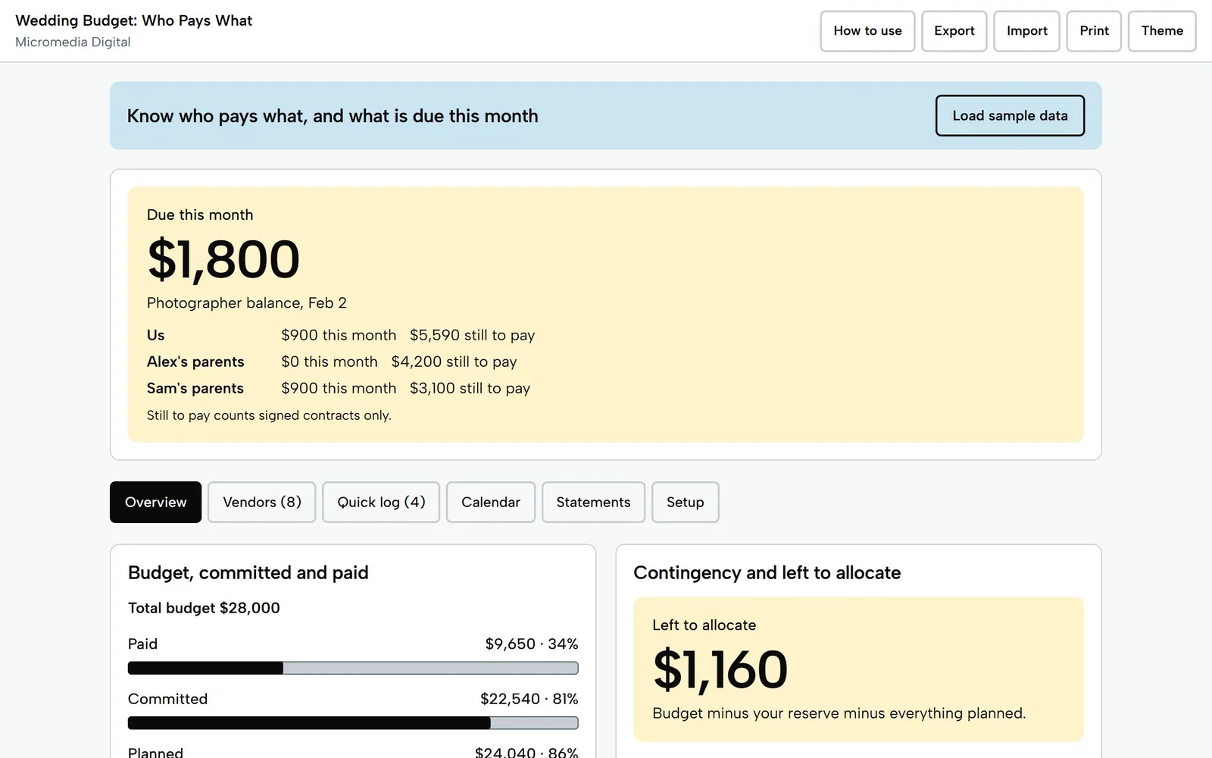Image resolution: width=1212 pixels, height=758 pixels.
Task: Open the Quick log (4) tab
Action: coord(381,502)
